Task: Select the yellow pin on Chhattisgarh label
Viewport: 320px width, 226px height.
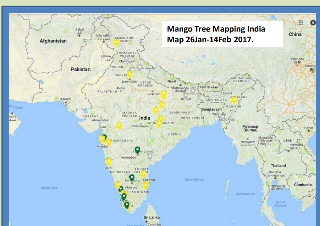Action: pos(159,124)
